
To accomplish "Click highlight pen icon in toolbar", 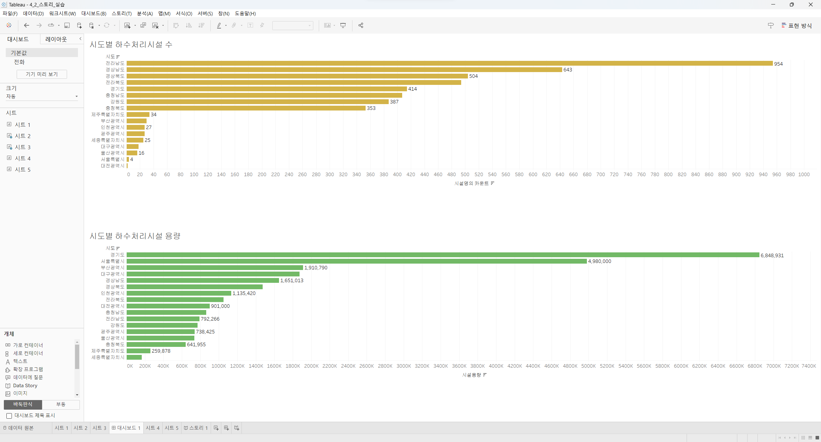I will click(219, 25).
